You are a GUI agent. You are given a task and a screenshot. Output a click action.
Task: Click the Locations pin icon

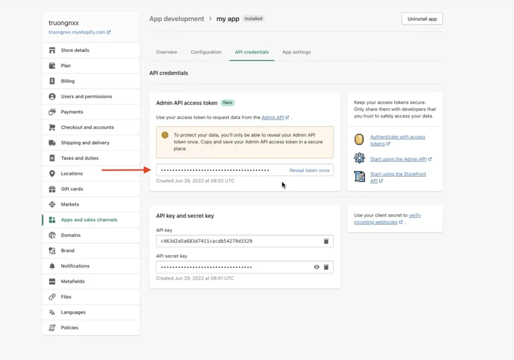pos(52,174)
